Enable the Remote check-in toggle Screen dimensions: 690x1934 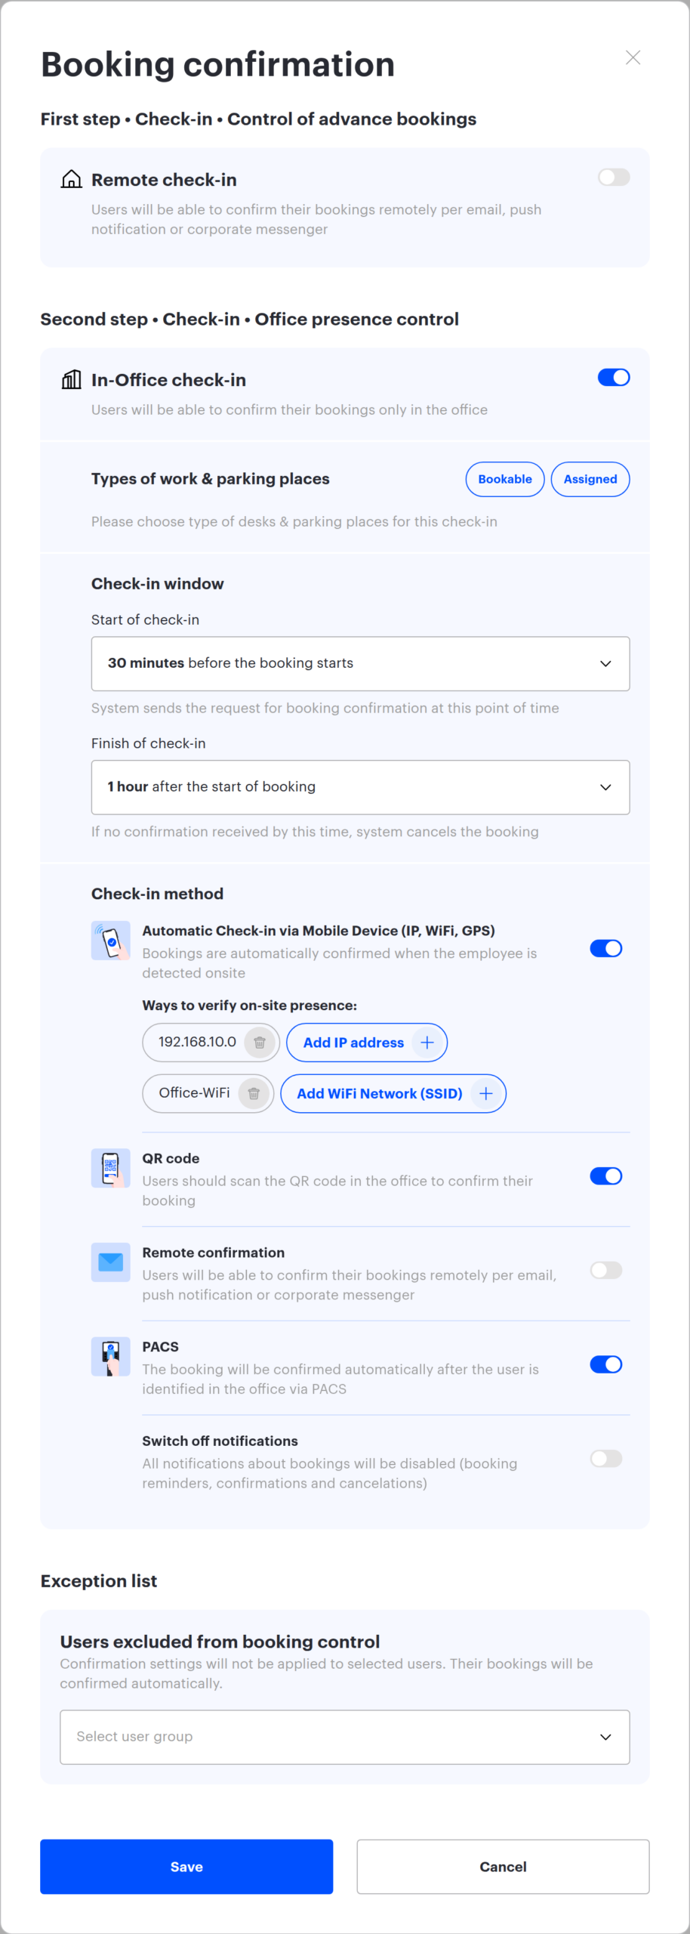[614, 178]
